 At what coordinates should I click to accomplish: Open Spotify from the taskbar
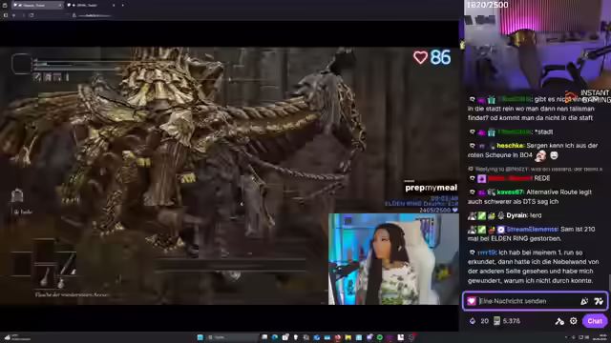(x=380, y=337)
